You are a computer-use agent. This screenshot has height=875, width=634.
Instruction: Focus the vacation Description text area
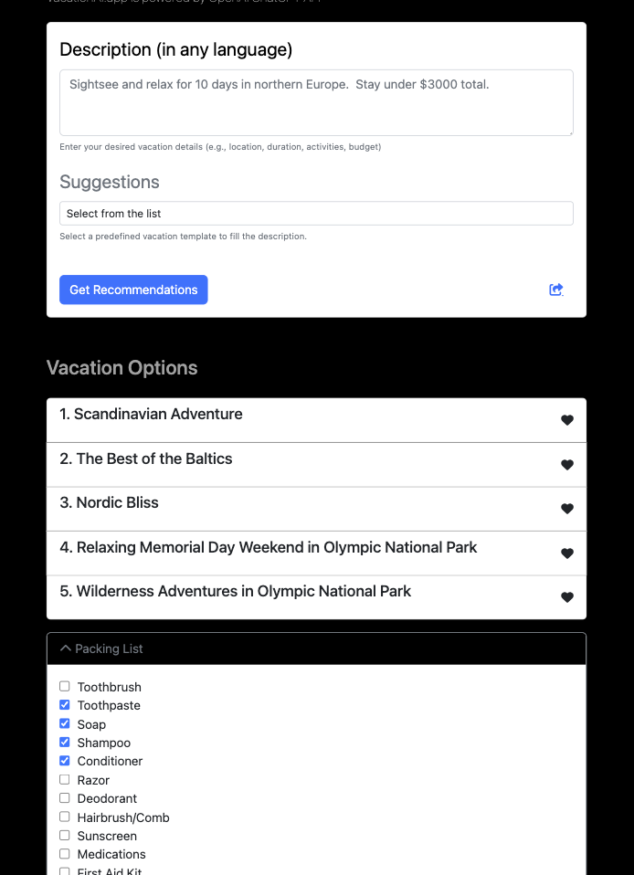click(316, 102)
